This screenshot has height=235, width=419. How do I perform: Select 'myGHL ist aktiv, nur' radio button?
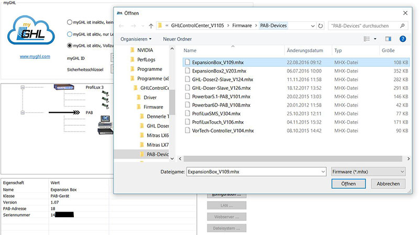point(70,34)
